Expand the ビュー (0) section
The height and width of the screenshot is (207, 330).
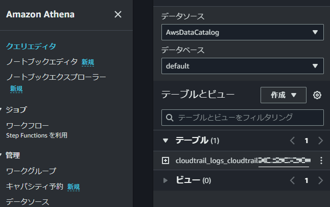point(166,180)
